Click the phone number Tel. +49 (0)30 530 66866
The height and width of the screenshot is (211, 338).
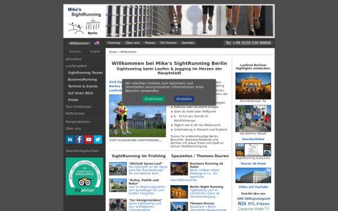[x=248, y=43]
